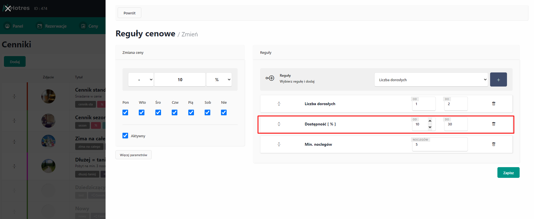Go to the Ceny menu
The height and width of the screenshot is (219, 534).
coord(90,26)
